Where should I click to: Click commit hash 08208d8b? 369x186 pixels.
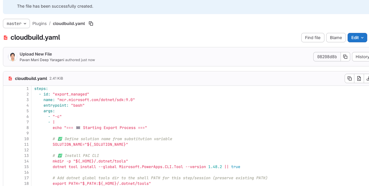point(327,57)
